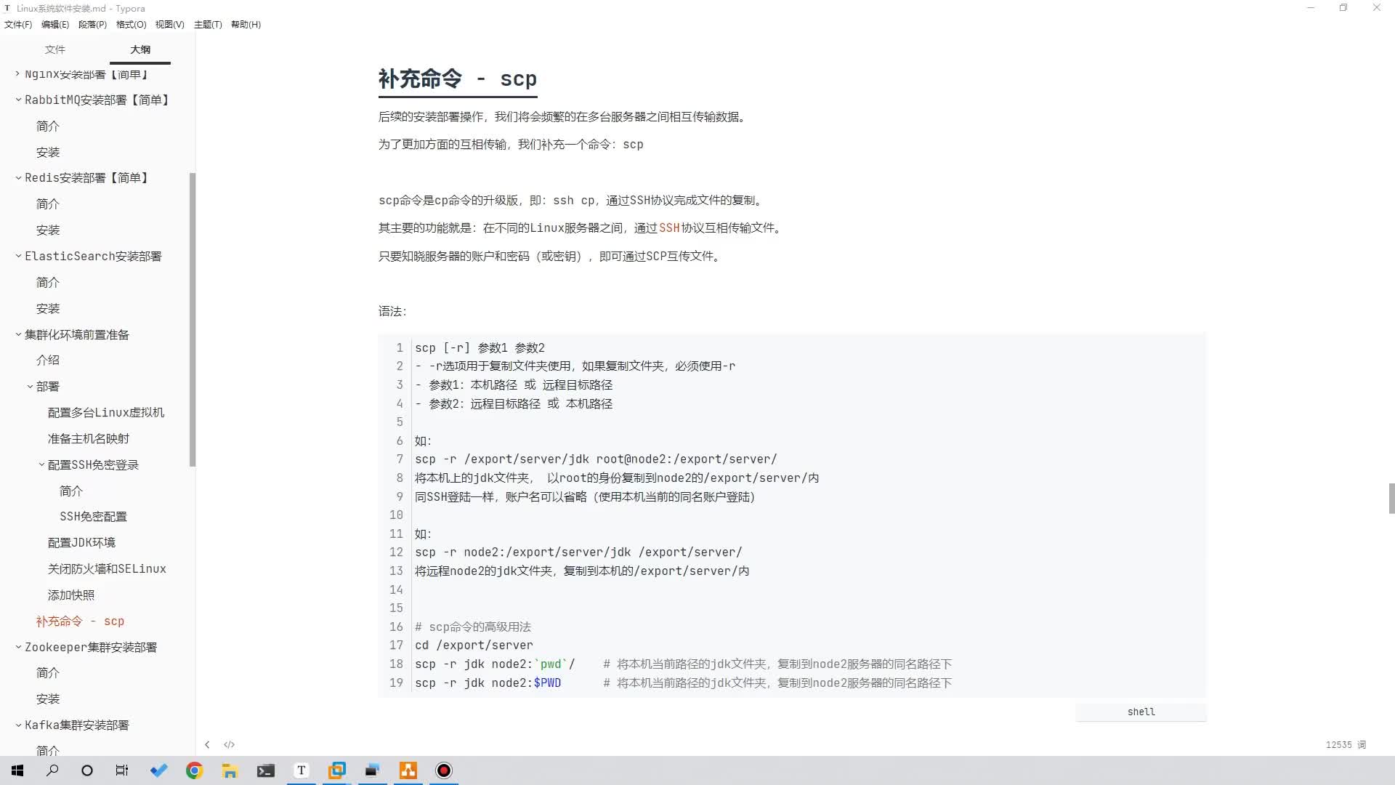Click 关闭防火墙和SELinux link
This screenshot has width=1395, height=785.
(105, 568)
